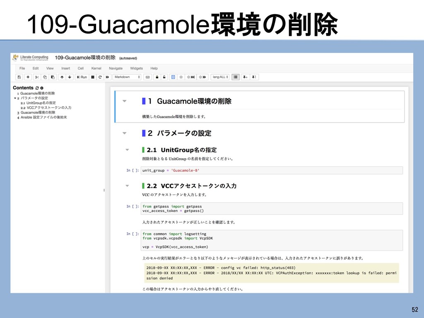Collapse heading 2.2 VCCアクセストークンの入力 triangle
Viewport: 424px width, 318px height.
click(127, 186)
